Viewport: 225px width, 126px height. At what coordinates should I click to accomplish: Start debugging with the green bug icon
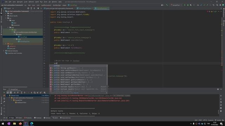(x=188, y=5)
